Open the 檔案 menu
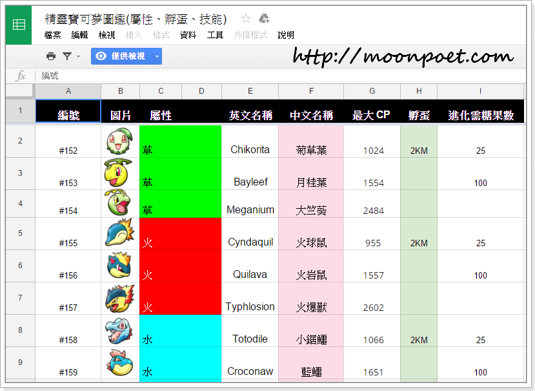 pos(53,35)
